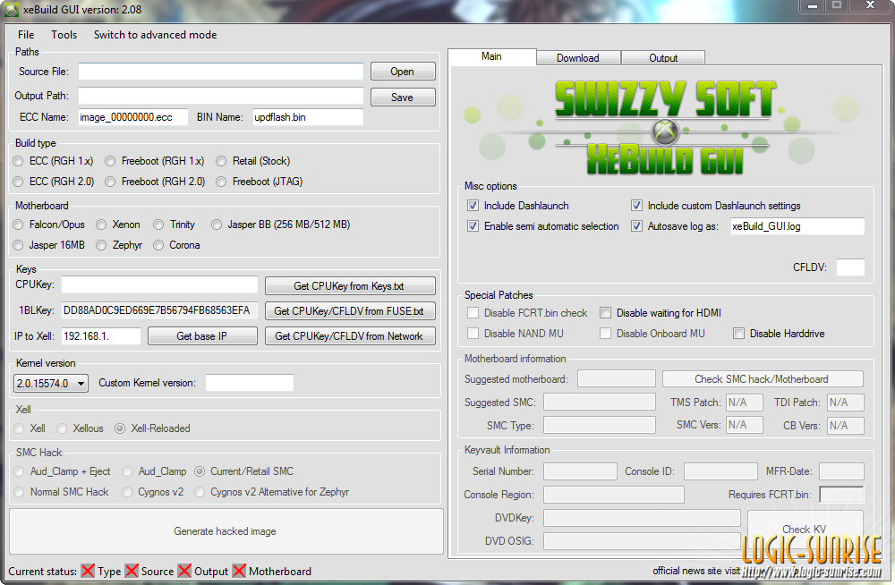Screen dimensions: 895x585
Task: Open the Tools menu
Action: [x=64, y=35]
